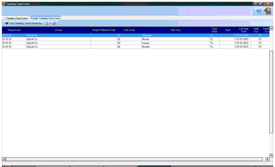
Task: Click the Tedarikçi Fiyat Listesi window title icon
Action: pyautogui.click(x=3, y=4)
